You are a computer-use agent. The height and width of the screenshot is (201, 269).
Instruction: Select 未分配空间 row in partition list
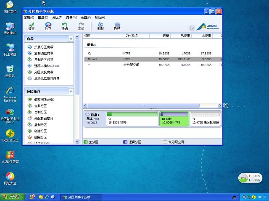tap(153, 65)
